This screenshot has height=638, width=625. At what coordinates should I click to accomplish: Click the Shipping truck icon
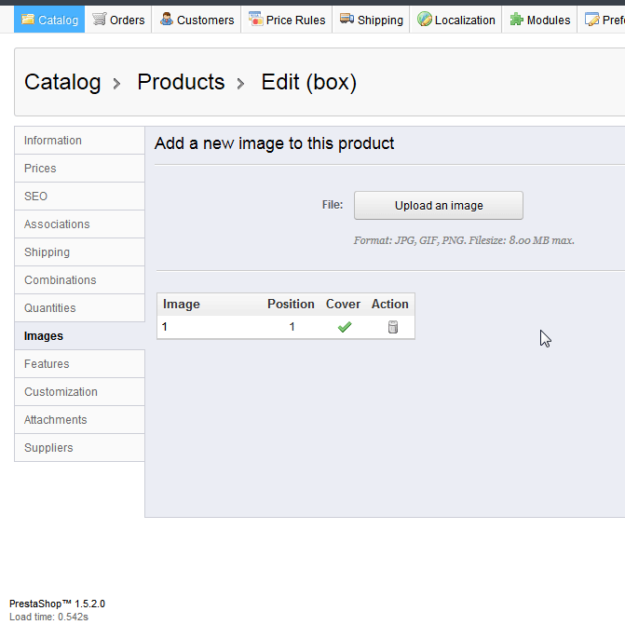[346, 20]
